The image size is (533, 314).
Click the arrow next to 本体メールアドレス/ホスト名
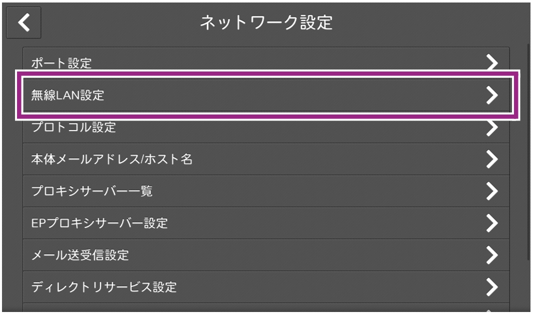(493, 159)
